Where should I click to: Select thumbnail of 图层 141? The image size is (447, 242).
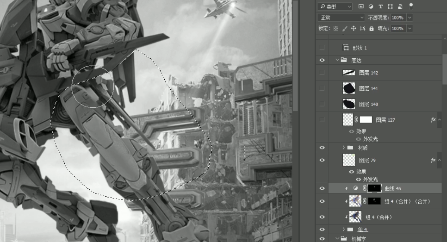(x=348, y=88)
